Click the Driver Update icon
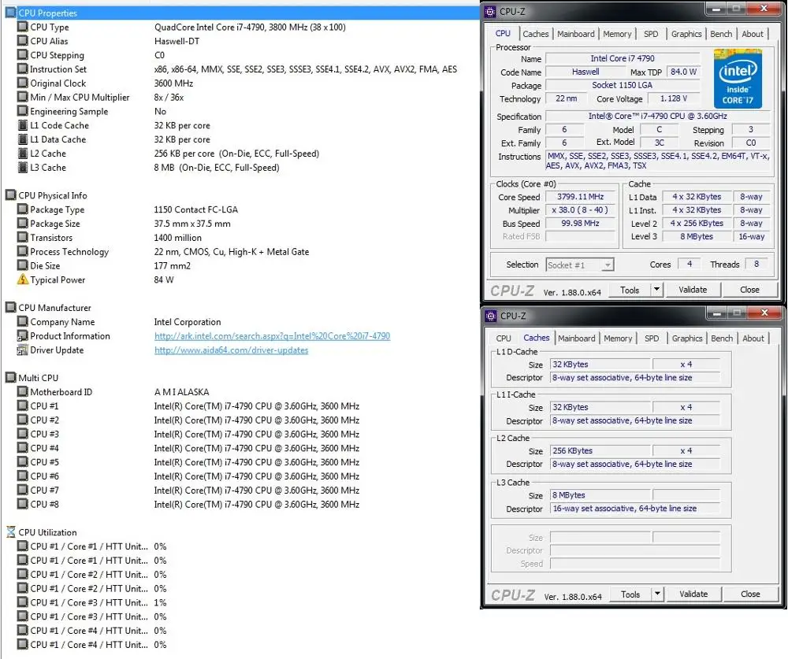This screenshot has height=659, width=788. click(23, 350)
